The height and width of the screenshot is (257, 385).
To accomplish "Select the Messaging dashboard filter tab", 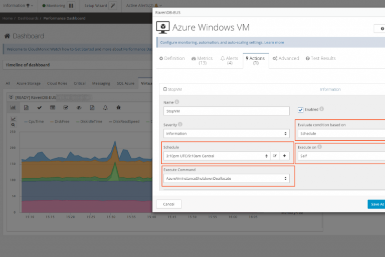I will point(101,83).
